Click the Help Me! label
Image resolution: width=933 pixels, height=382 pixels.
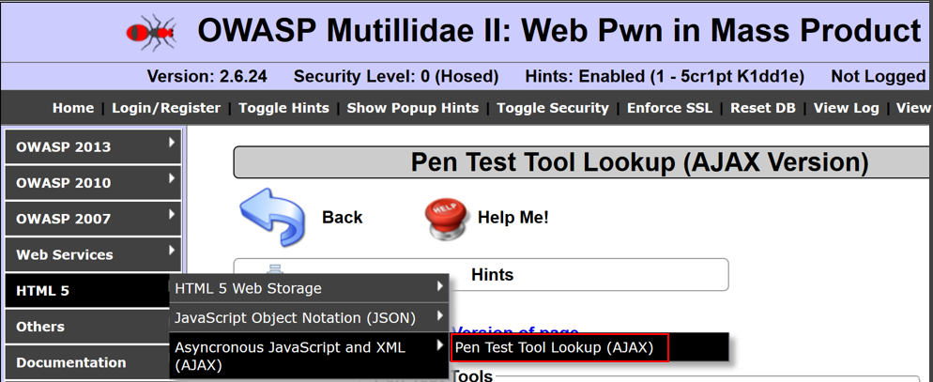pyautogui.click(x=512, y=217)
